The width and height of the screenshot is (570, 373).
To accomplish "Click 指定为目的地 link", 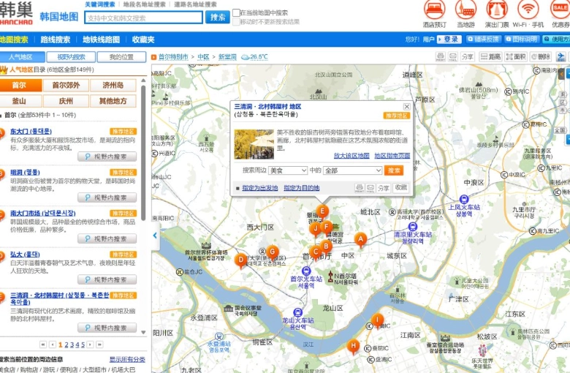I will point(302,188).
